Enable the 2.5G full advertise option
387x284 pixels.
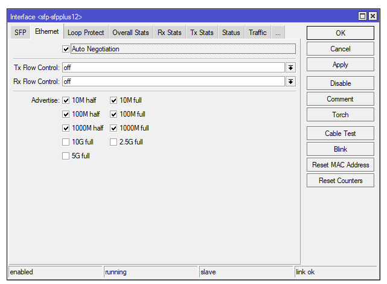[x=114, y=142]
